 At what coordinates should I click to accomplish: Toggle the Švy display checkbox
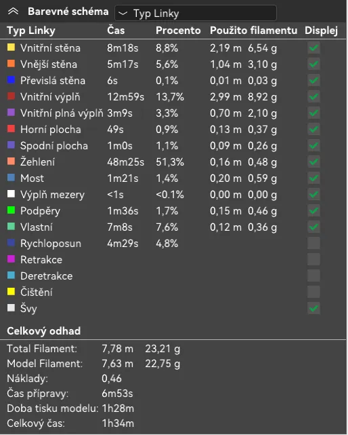[313, 309]
